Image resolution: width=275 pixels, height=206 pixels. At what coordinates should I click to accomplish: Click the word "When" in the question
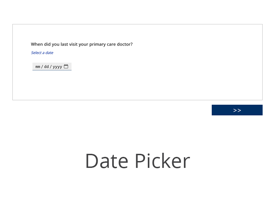pos(37,44)
